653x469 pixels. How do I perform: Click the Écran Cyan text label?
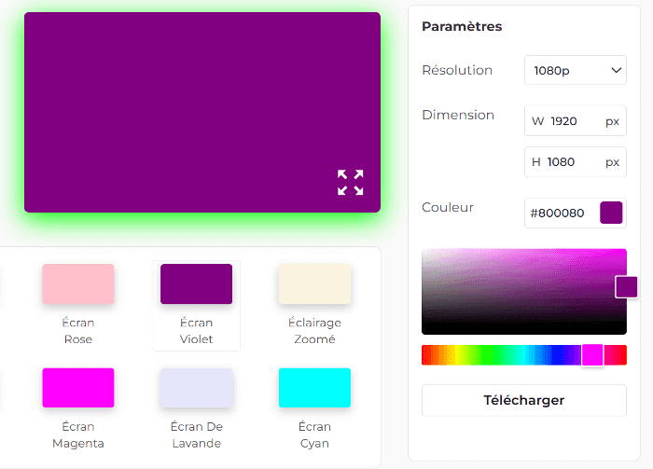[x=314, y=435]
